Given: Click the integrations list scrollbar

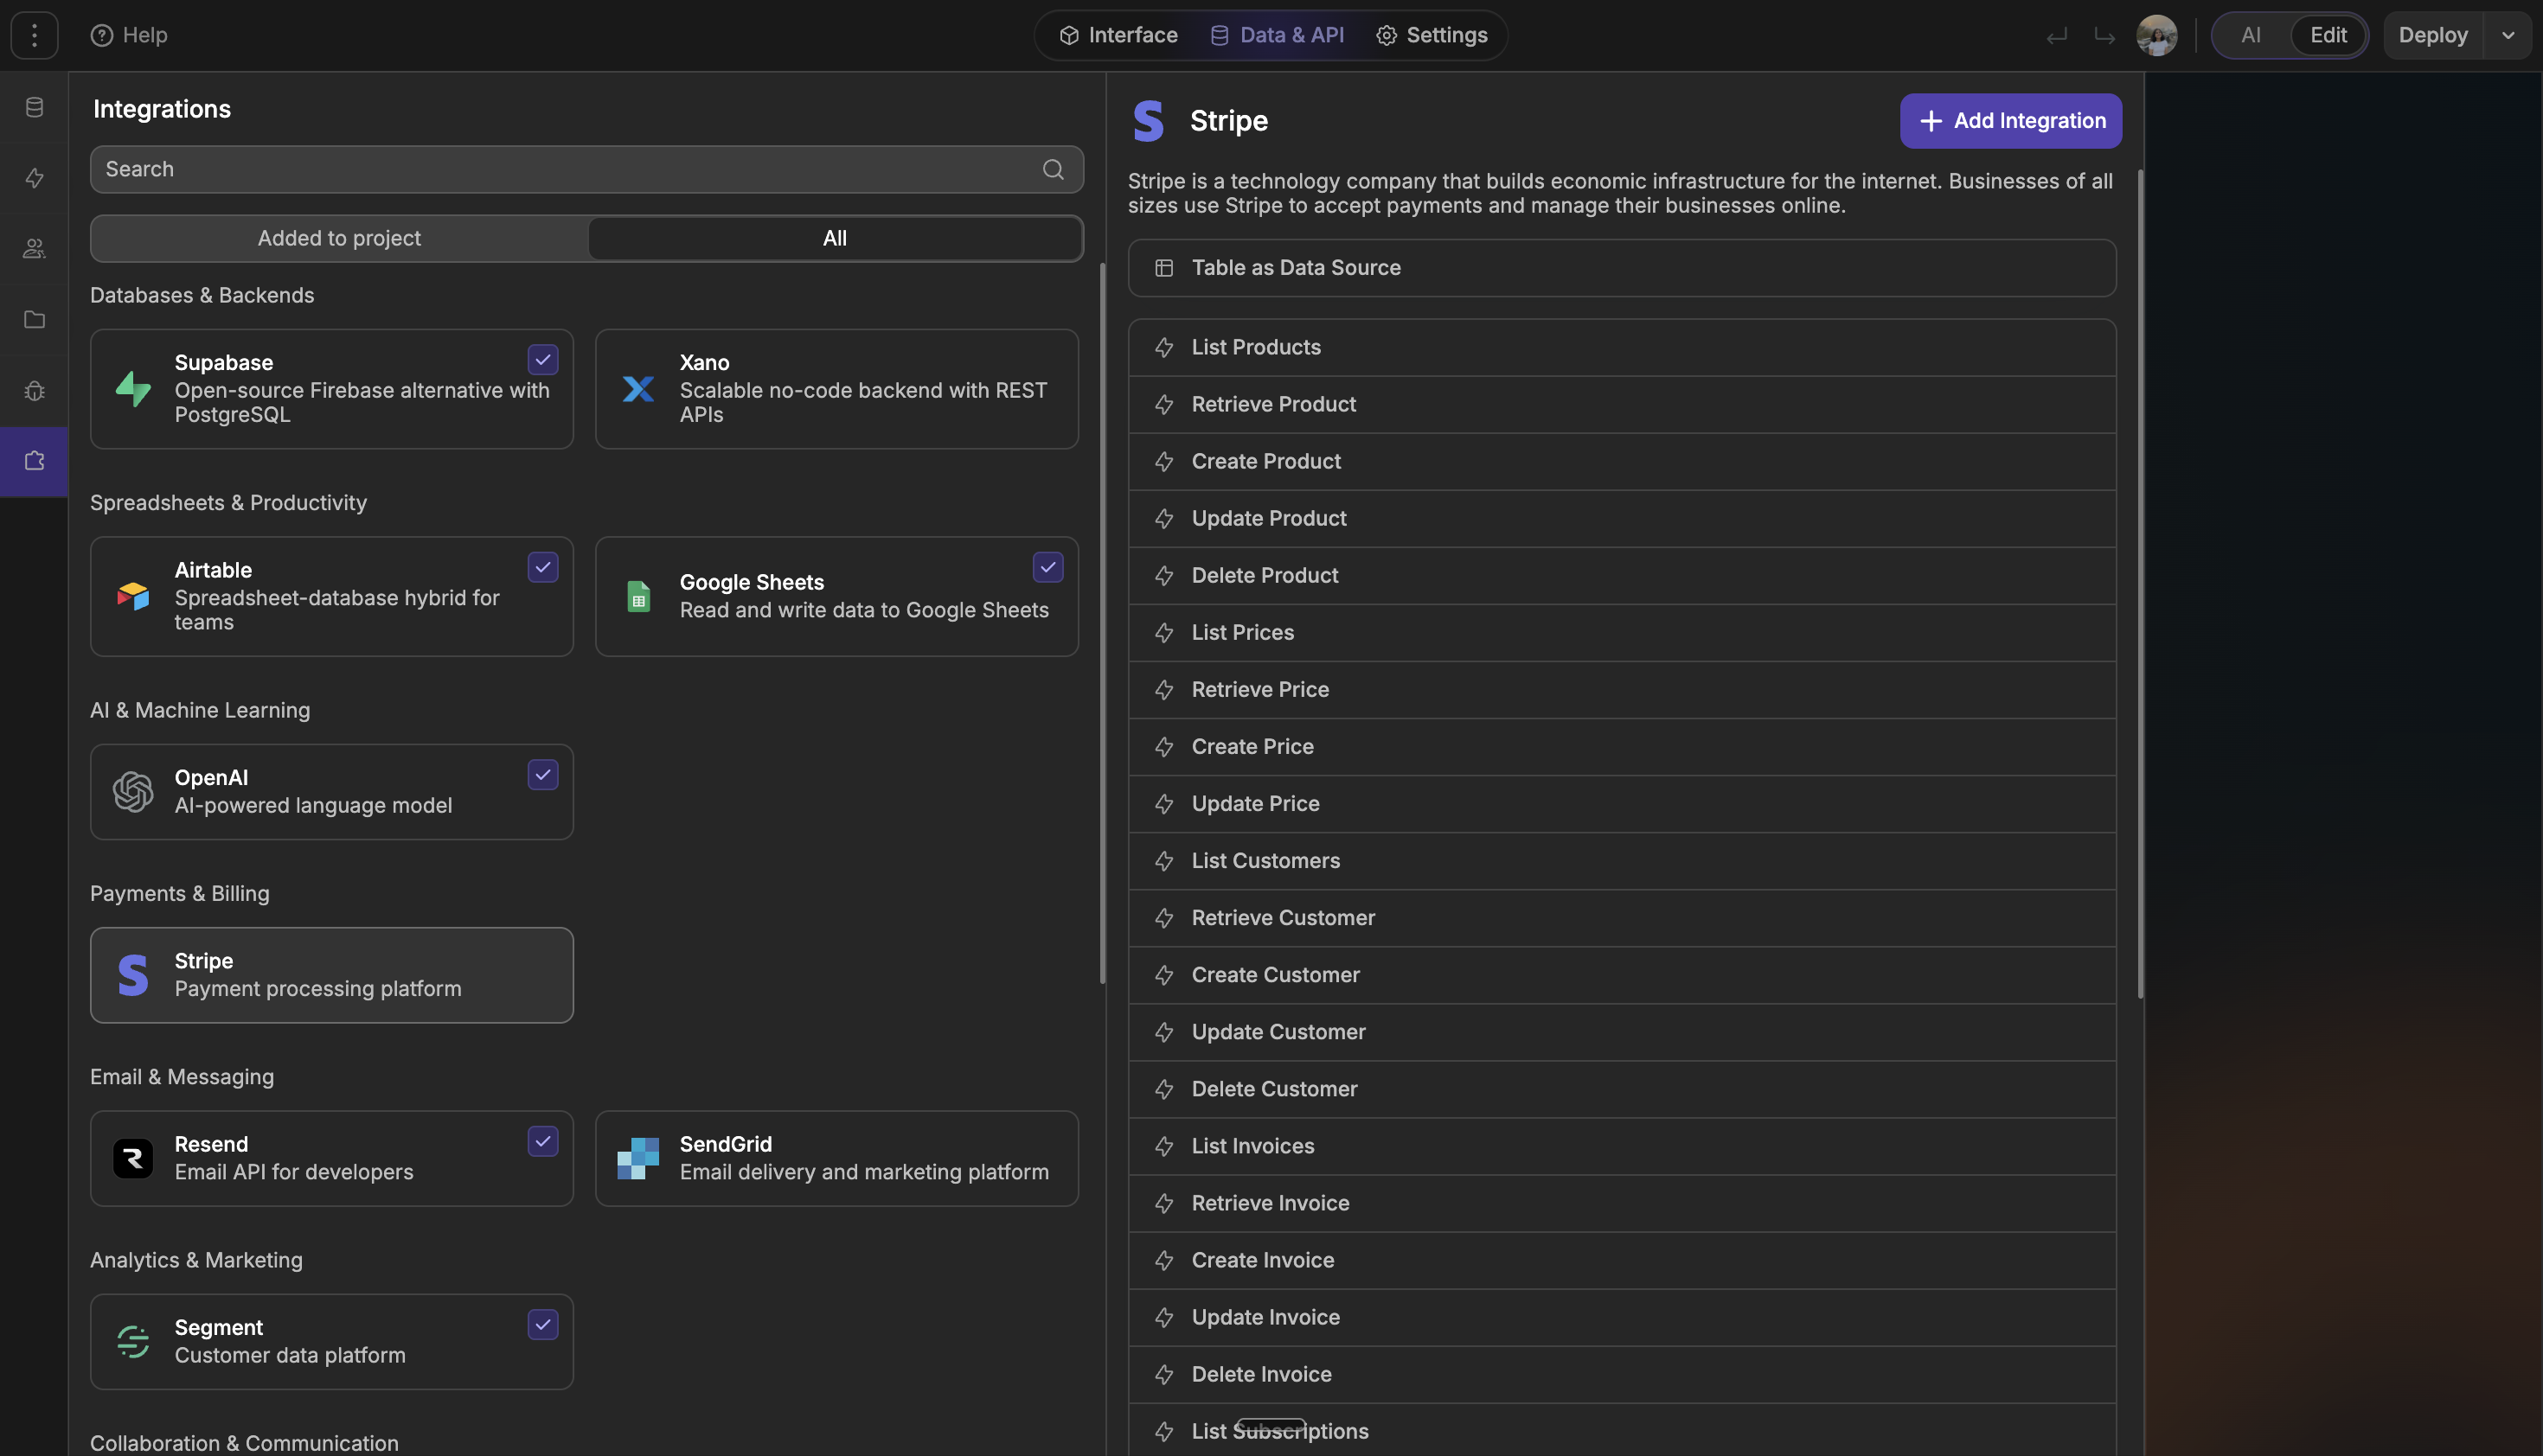Looking at the screenshot, I should click(1103, 623).
